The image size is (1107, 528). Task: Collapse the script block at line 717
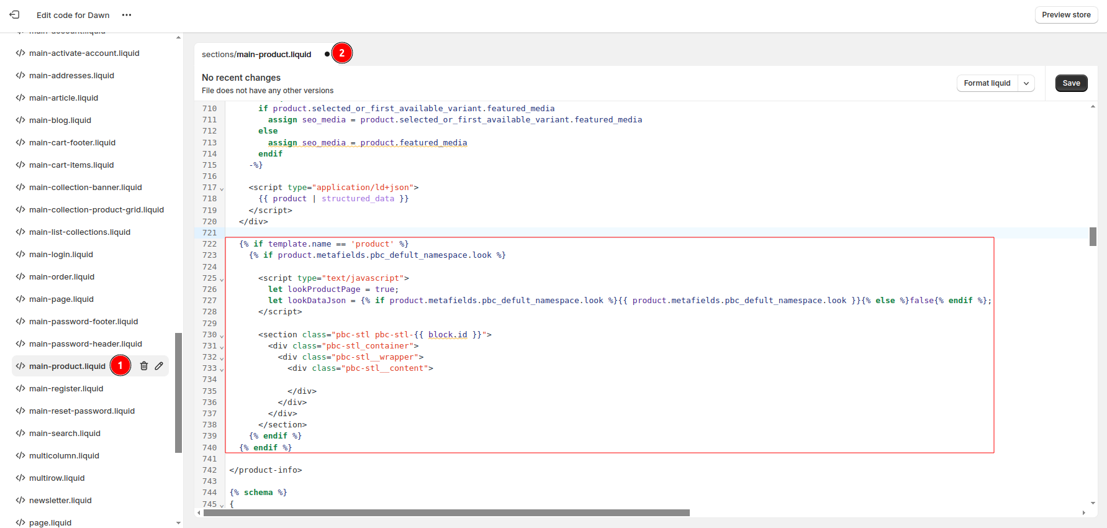[x=222, y=188]
